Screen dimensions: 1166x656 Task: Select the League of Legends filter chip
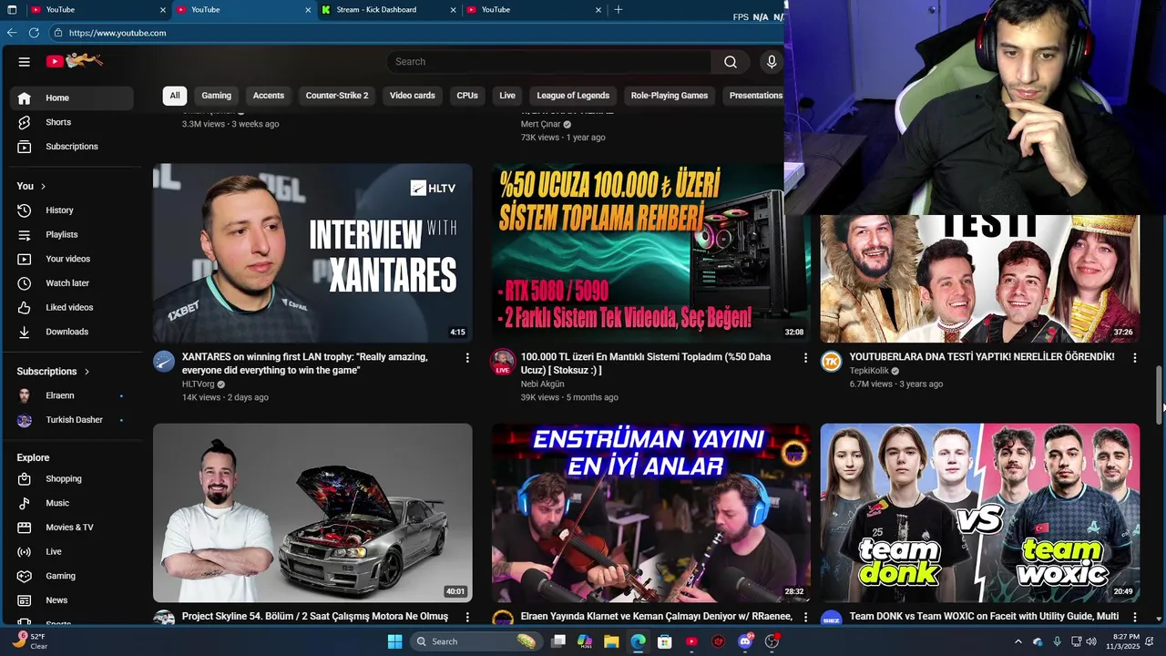coord(573,96)
